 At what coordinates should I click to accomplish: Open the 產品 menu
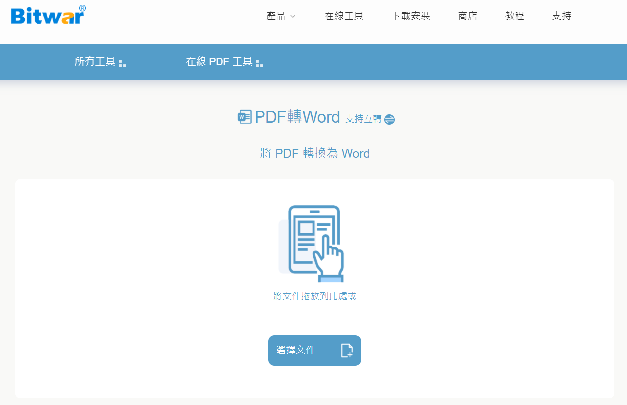point(276,16)
